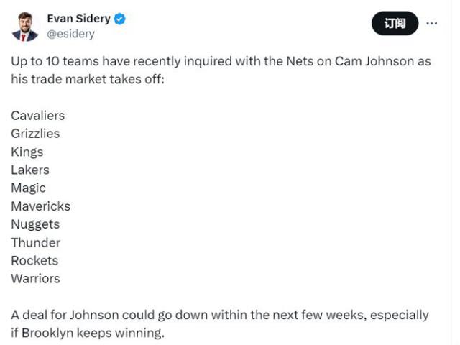Open the three-dot more options menu
Screen dimensions: 460x345
pos(431,23)
